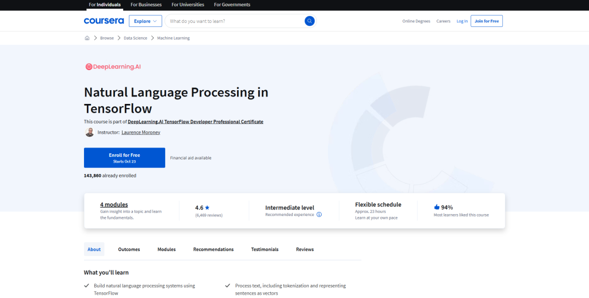The height and width of the screenshot is (298, 589).
Task: Click the Coursera logo
Action: tap(104, 21)
